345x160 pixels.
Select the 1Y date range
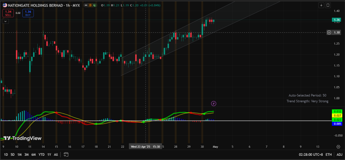click(x=49, y=155)
